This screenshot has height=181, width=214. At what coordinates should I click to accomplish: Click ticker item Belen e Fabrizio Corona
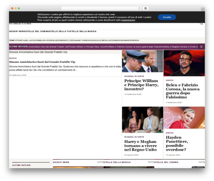(x=137, y=47)
